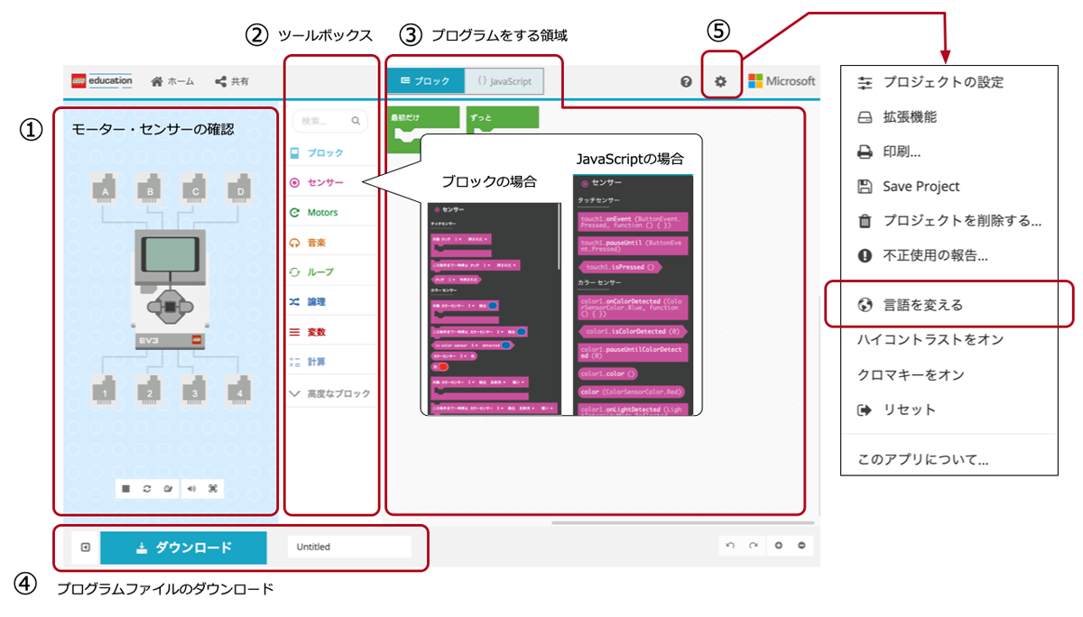Select sensor port 1 on simulator
Image resolution: width=1083 pixels, height=617 pixels.
[106, 390]
